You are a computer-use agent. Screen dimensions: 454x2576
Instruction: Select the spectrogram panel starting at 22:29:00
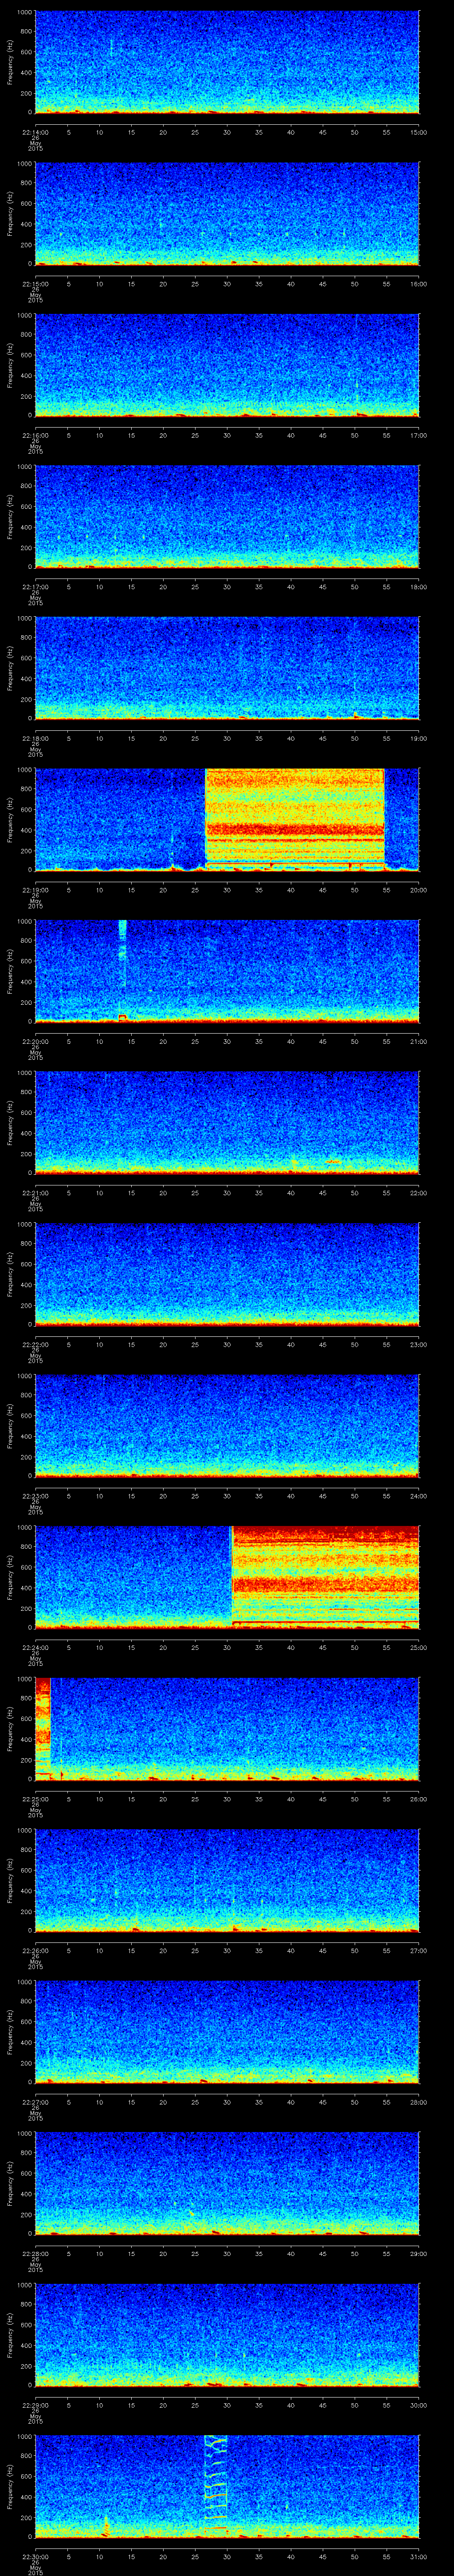click(227, 2334)
